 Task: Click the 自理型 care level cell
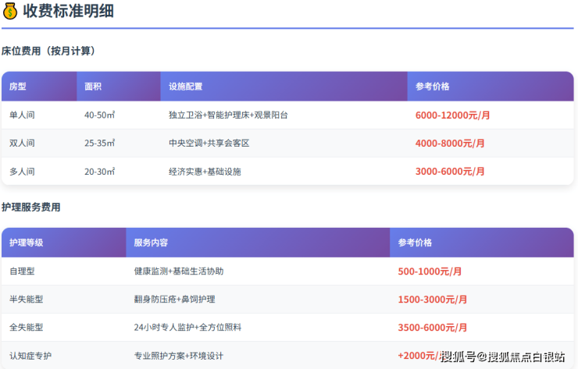(22, 271)
